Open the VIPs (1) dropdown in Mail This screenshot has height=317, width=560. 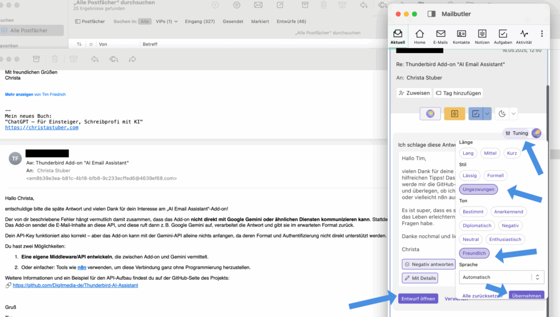pos(166,21)
